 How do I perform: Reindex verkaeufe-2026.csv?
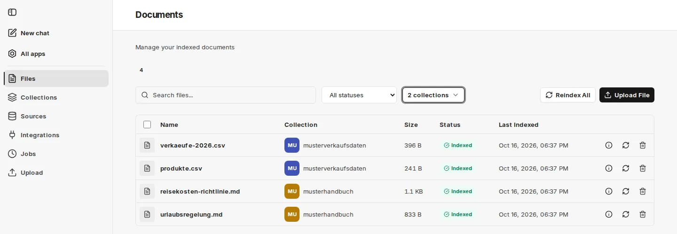pos(626,145)
